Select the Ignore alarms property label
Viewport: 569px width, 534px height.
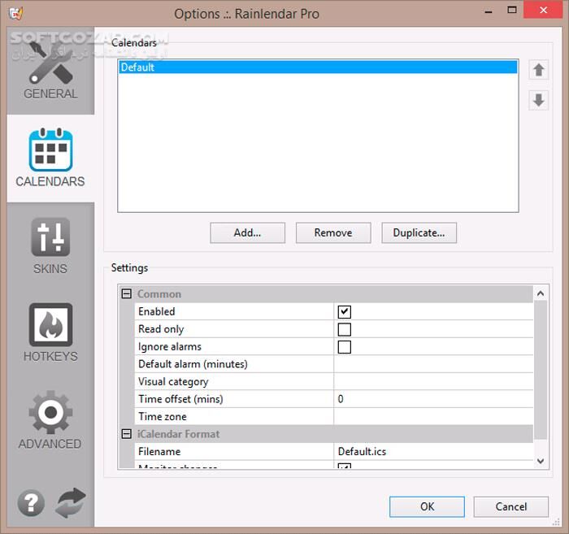(x=170, y=347)
